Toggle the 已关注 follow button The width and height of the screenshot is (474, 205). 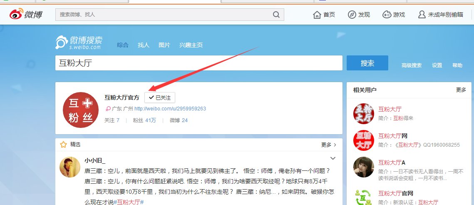(160, 97)
